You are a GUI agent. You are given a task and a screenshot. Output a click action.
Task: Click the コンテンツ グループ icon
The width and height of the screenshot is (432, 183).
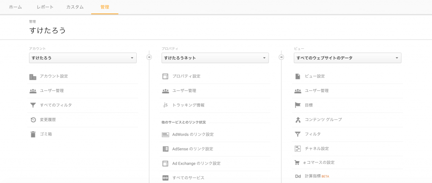coord(297,120)
